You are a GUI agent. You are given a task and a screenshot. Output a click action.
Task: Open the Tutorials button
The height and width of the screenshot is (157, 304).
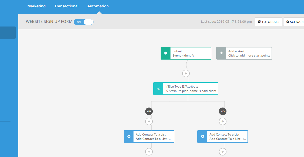tap(268, 22)
